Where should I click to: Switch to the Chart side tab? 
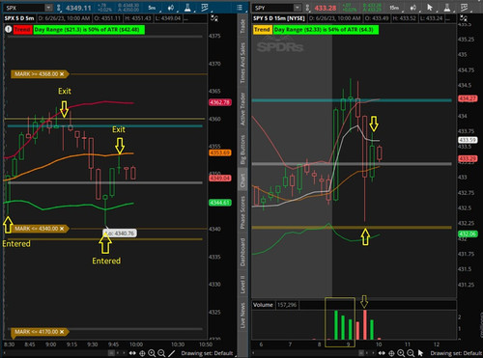click(x=242, y=180)
